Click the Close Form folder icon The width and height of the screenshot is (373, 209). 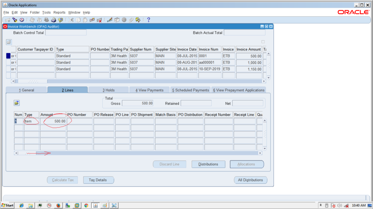point(61,20)
